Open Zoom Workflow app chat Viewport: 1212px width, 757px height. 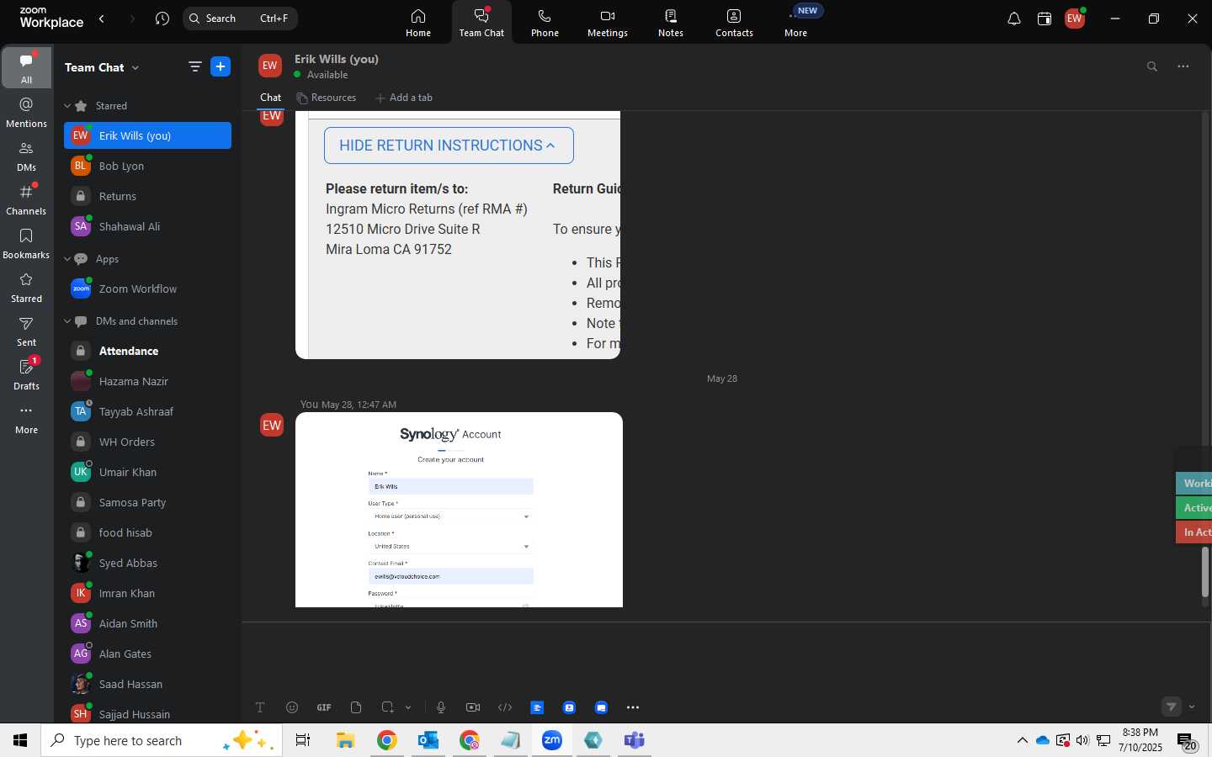click(147, 289)
